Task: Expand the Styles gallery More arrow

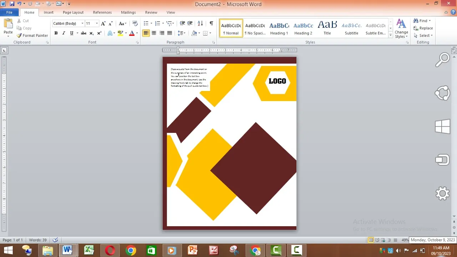Action: pyautogui.click(x=391, y=35)
